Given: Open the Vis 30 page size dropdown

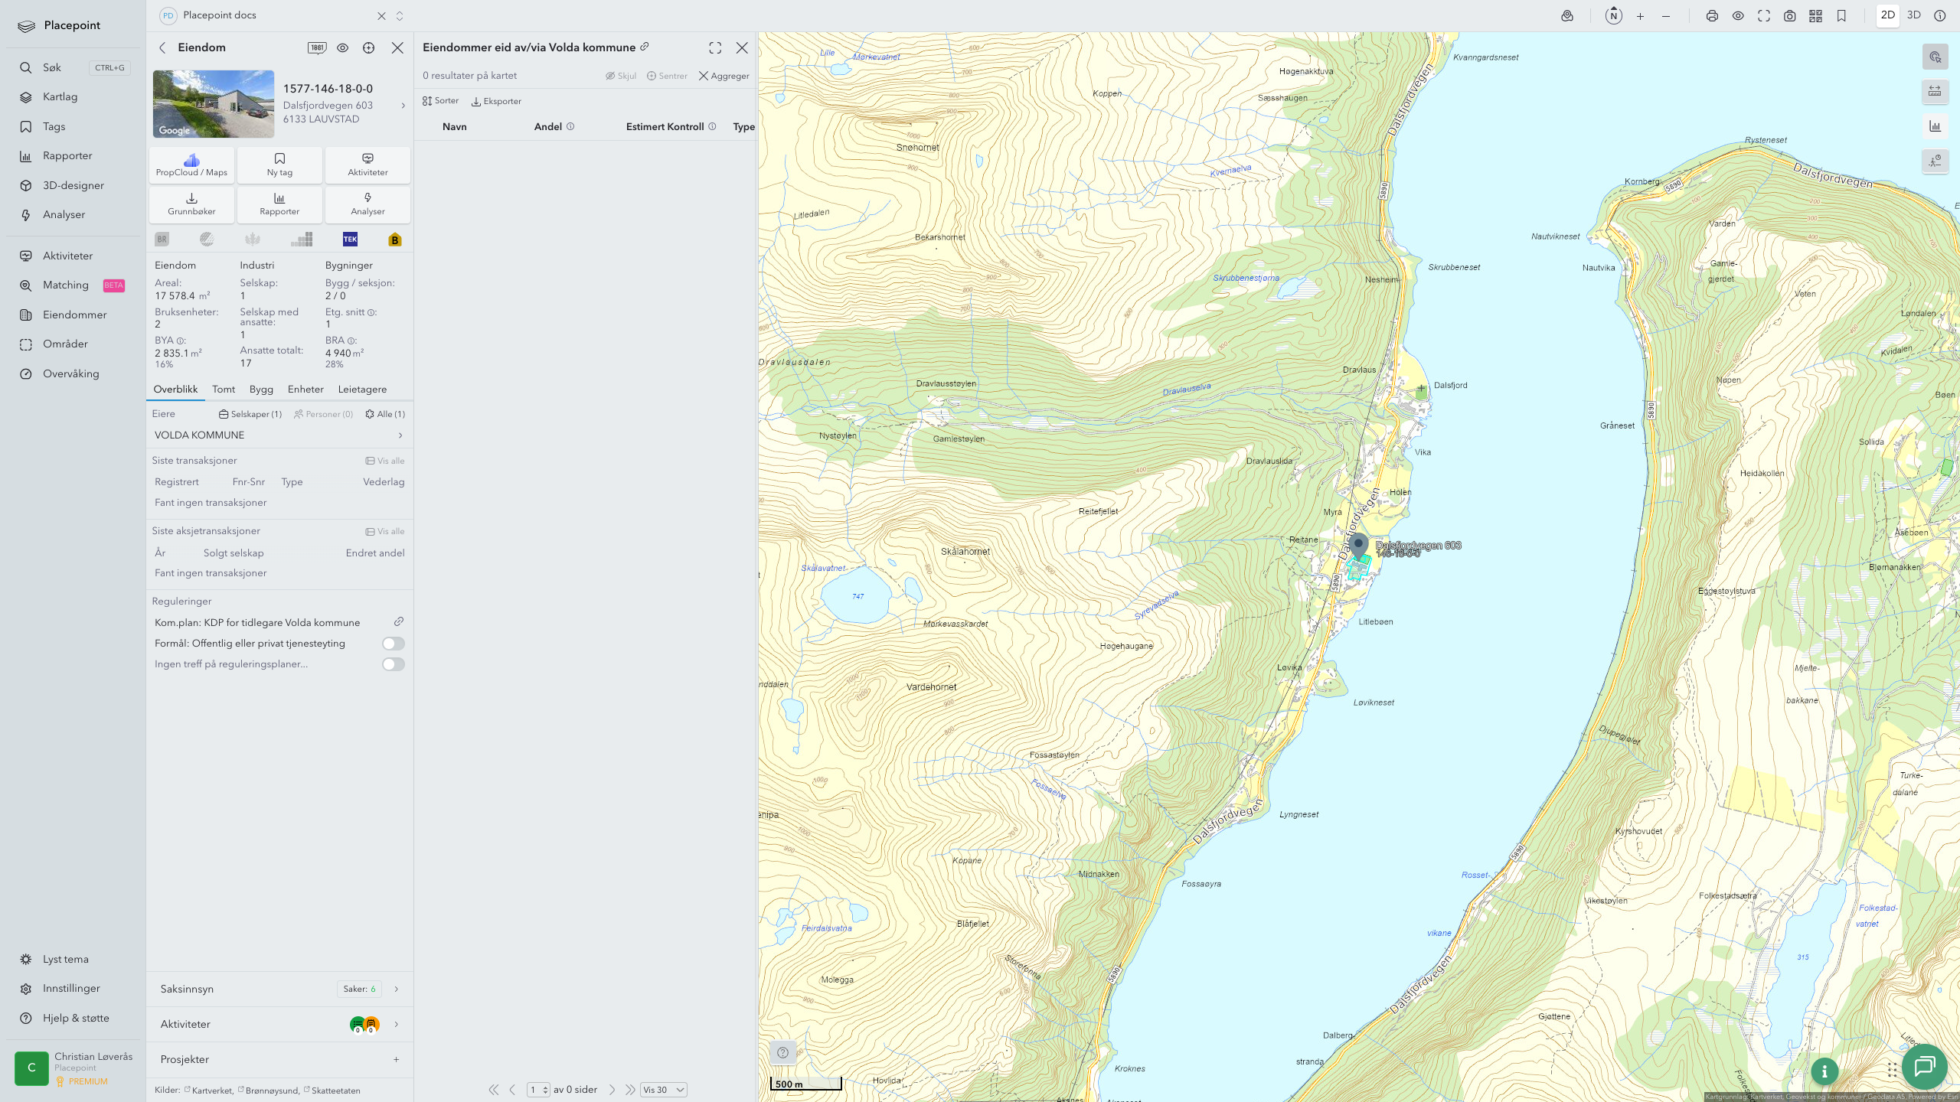Looking at the screenshot, I should coord(664,1090).
